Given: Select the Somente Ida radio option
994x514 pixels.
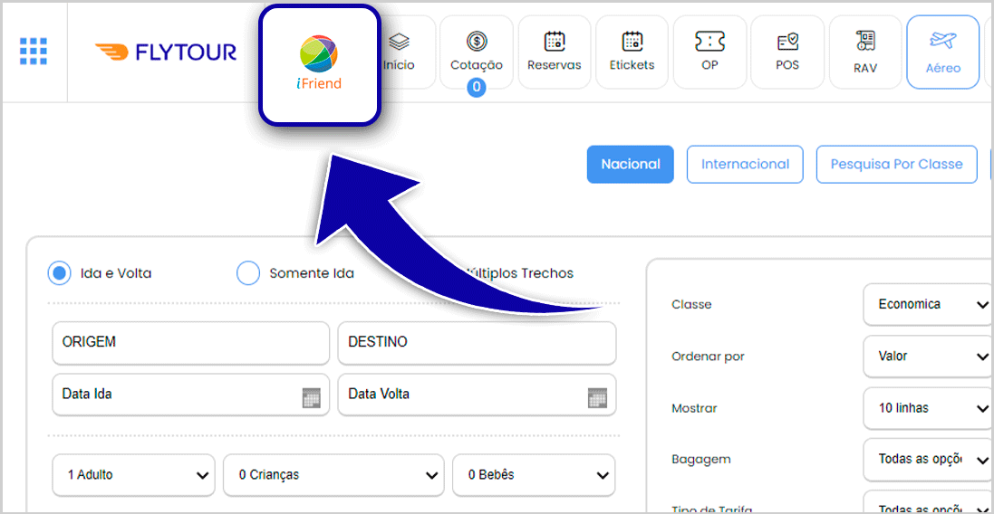Looking at the screenshot, I should coord(248,273).
